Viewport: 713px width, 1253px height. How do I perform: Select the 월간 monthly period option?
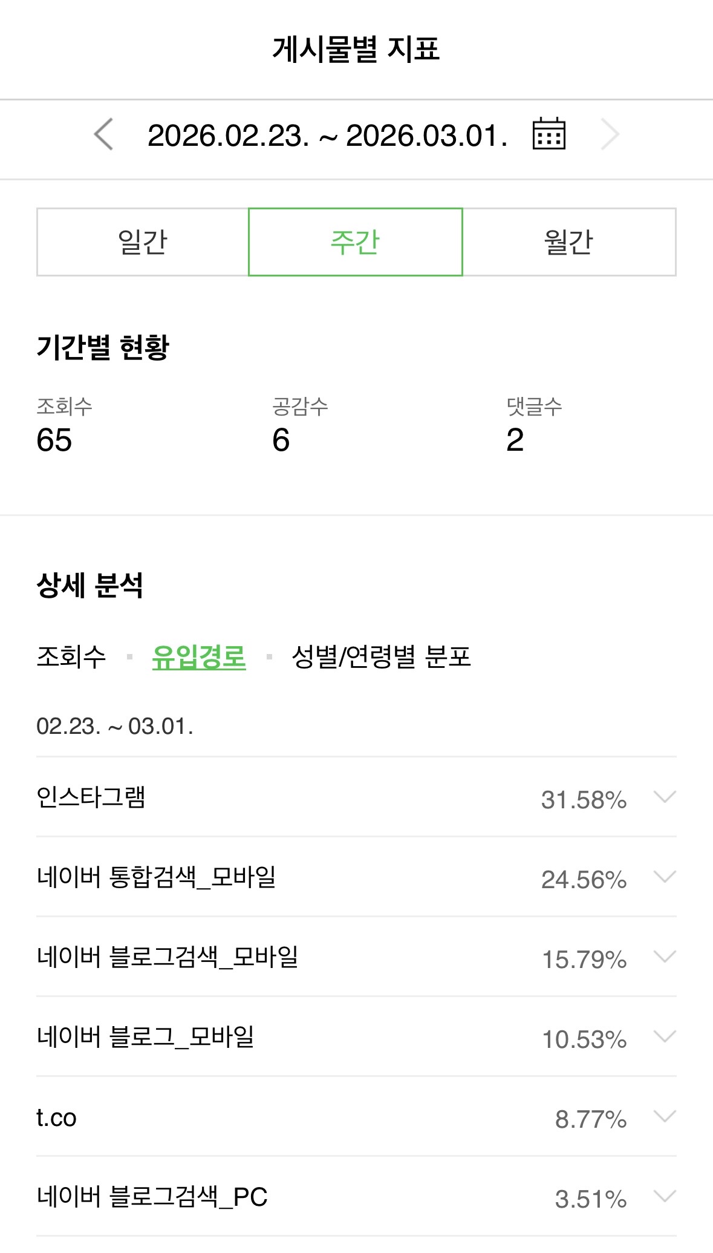569,242
